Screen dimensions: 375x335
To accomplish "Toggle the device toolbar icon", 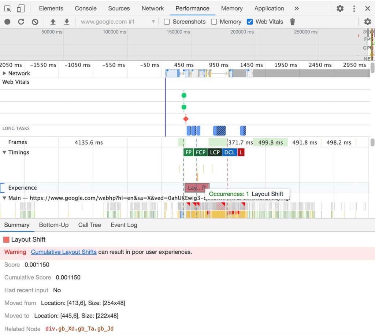I will click(x=21, y=9).
